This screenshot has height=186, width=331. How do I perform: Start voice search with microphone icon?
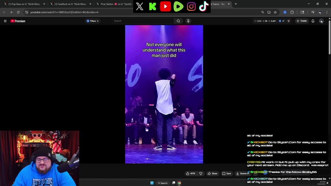[188, 21]
